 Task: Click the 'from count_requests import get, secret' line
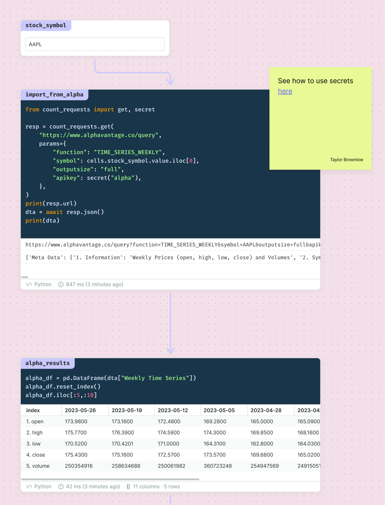tap(90, 110)
